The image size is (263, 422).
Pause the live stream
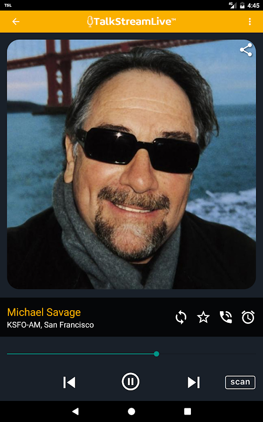130,381
